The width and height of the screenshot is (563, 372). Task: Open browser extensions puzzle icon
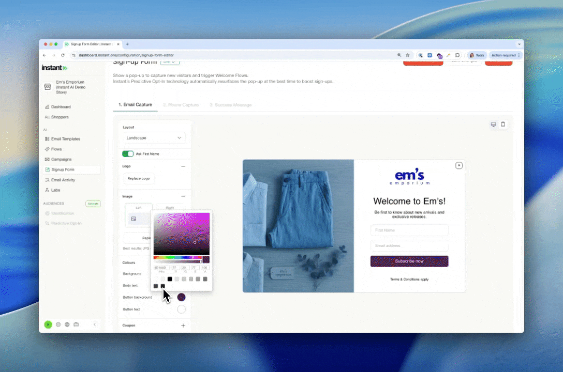(x=457, y=55)
